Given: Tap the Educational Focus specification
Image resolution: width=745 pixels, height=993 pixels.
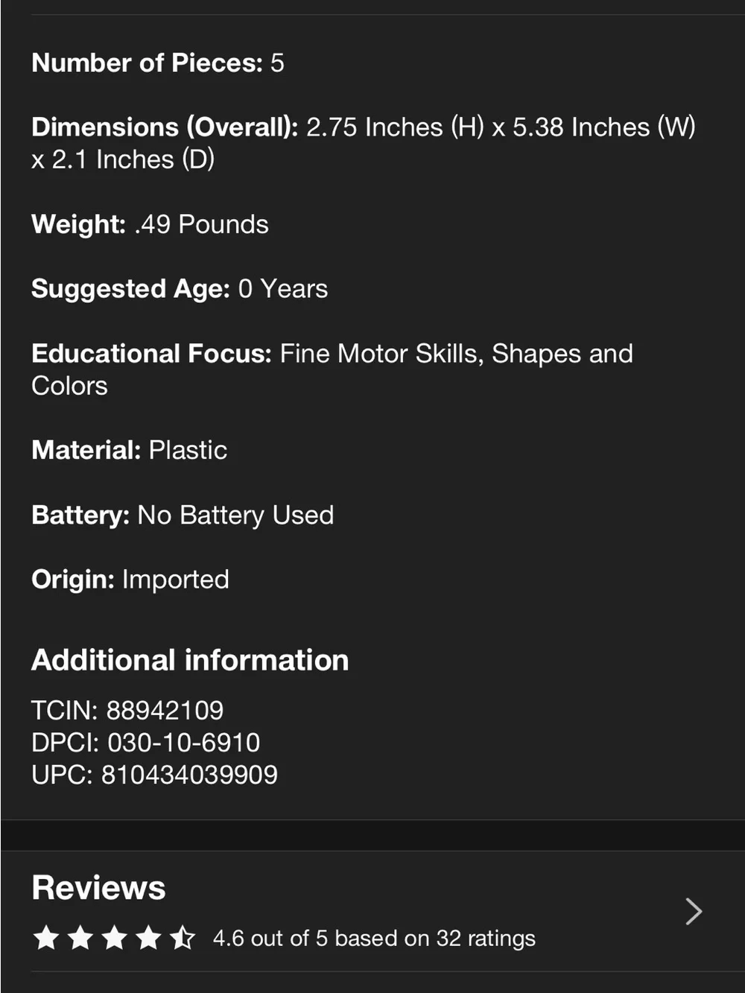Looking at the screenshot, I should coord(332,369).
